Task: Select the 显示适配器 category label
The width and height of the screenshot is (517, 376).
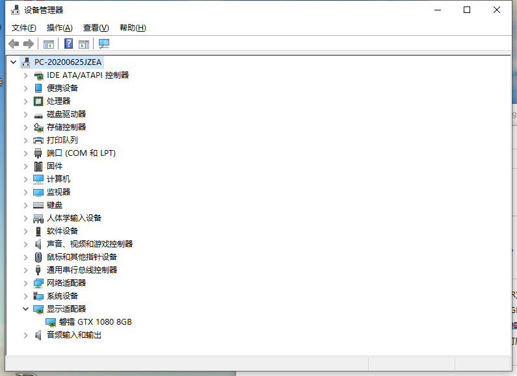Action: 66,309
